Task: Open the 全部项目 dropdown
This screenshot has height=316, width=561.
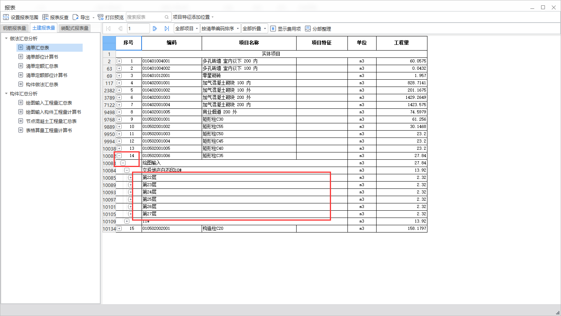Action: pyautogui.click(x=187, y=29)
